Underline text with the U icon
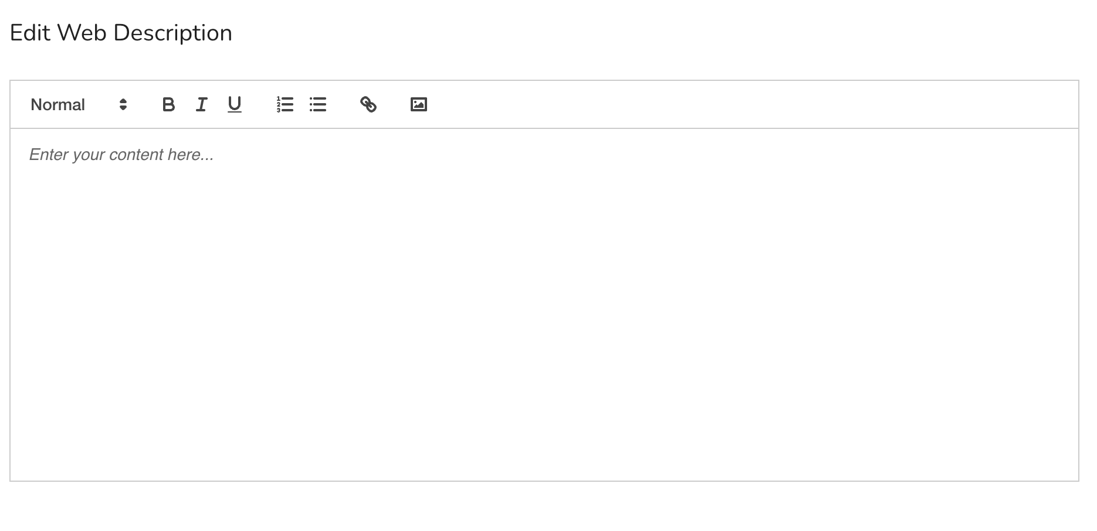This screenshot has height=531, width=1097. tap(234, 104)
